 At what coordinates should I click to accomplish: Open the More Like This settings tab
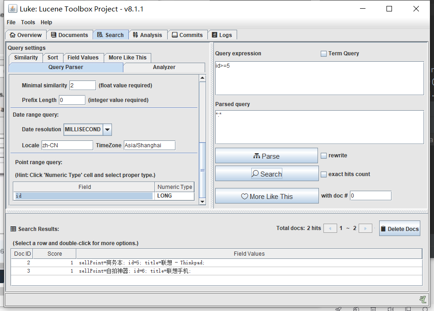127,57
